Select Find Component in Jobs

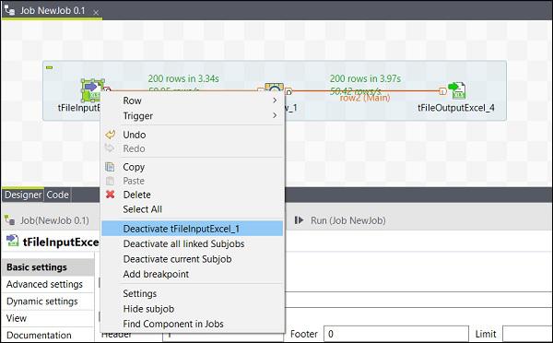click(193, 324)
